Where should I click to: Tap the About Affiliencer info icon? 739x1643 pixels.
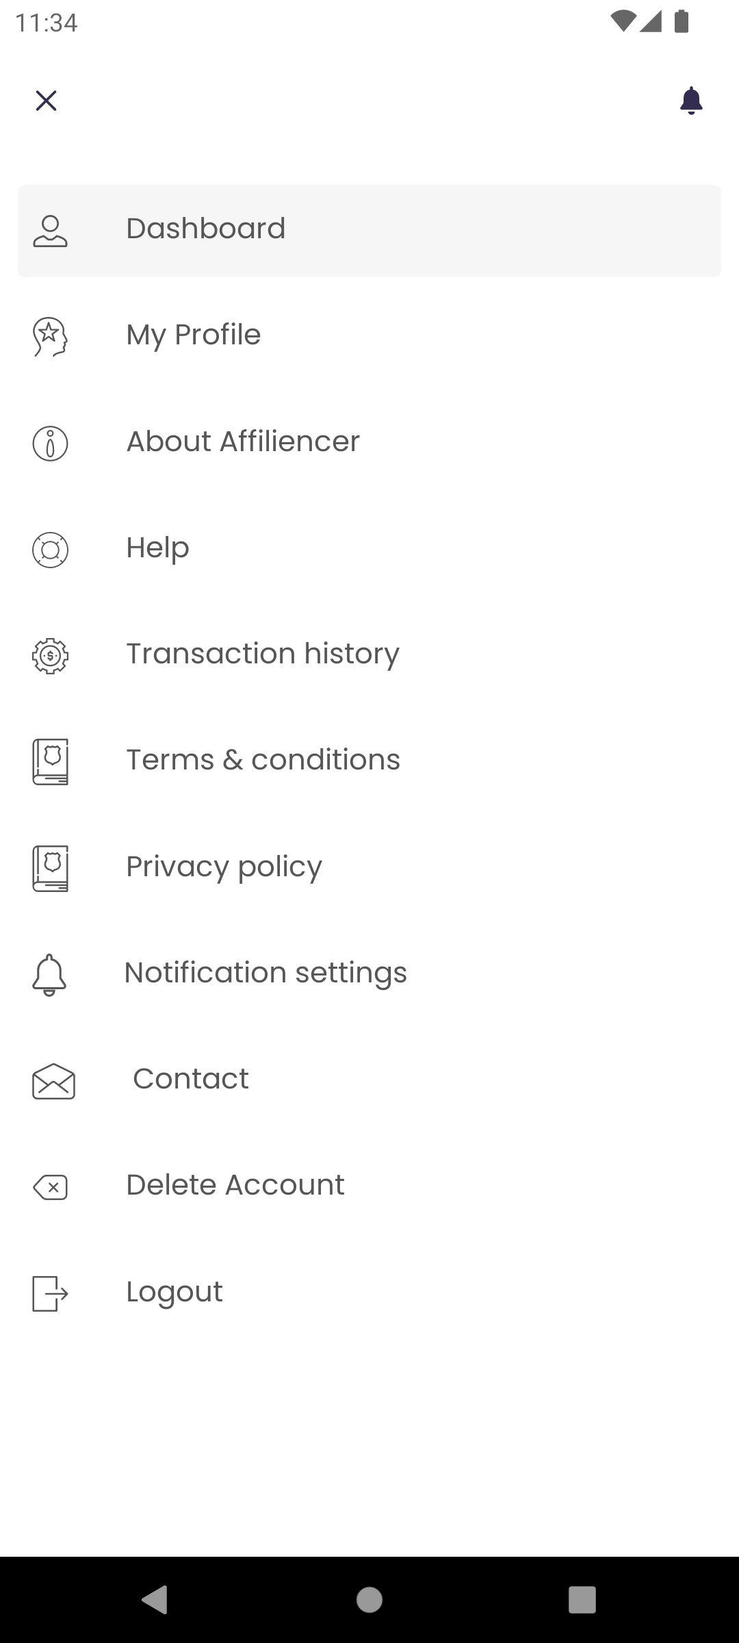(50, 443)
